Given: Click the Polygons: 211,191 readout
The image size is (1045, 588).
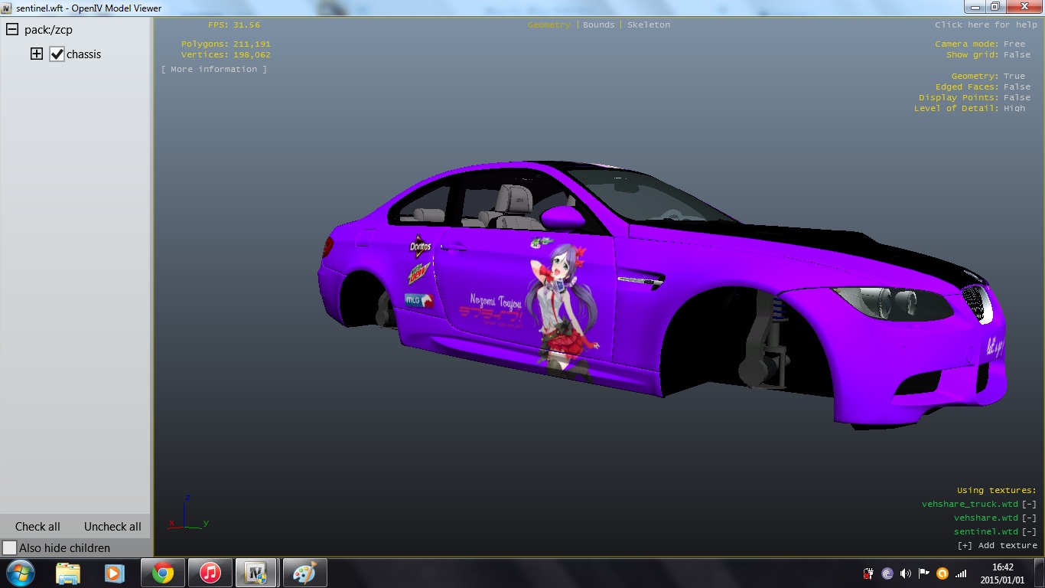Looking at the screenshot, I should tap(226, 44).
